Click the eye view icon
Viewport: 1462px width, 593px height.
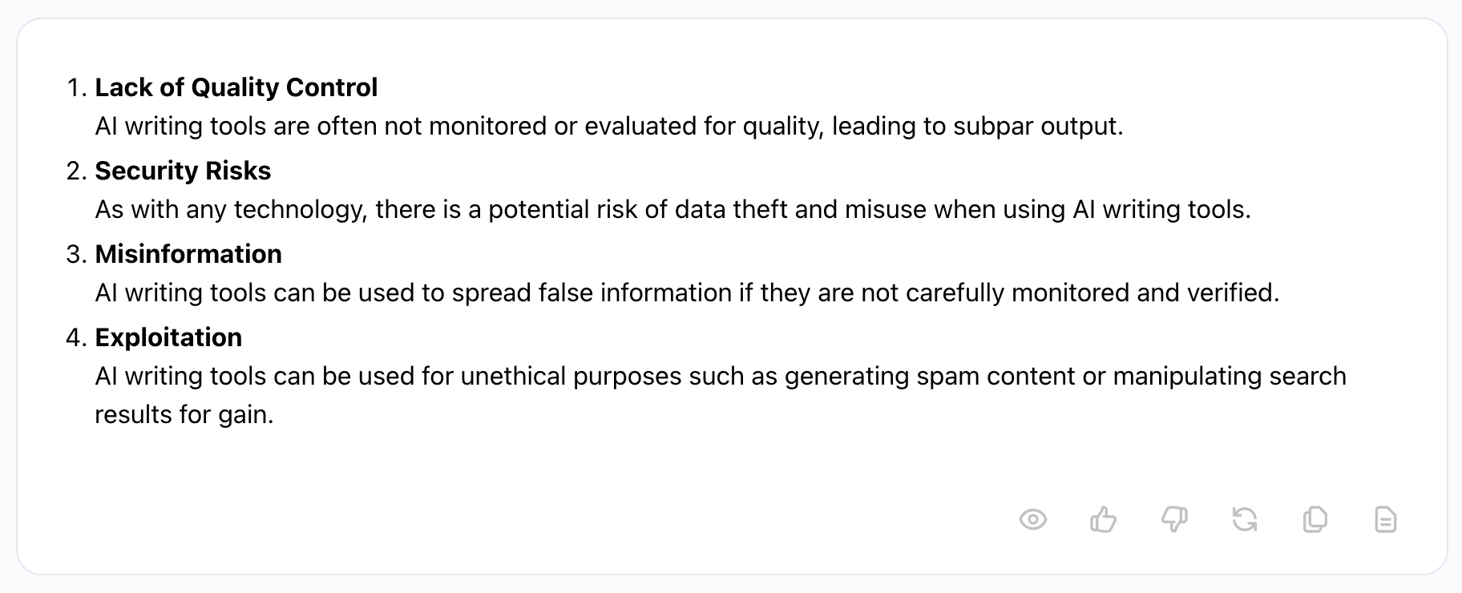point(1032,520)
